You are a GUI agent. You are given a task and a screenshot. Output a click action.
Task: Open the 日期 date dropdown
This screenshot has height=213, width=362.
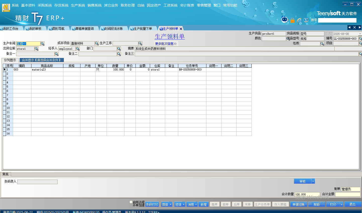(x=360, y=34)
